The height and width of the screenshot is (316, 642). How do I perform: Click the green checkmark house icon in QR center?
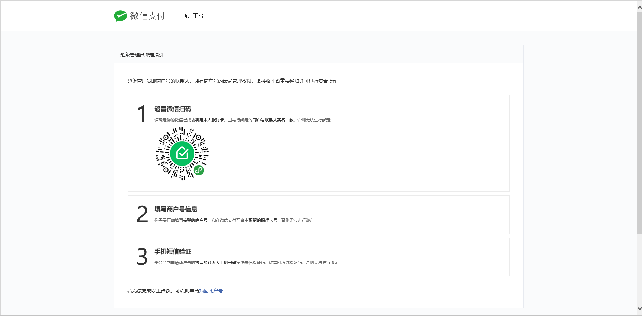[182, 154]
